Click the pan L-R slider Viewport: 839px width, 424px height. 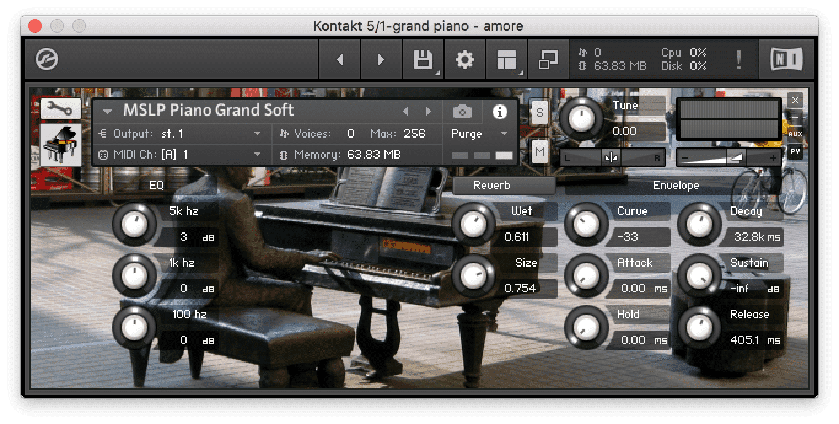[x=612, y=158]
